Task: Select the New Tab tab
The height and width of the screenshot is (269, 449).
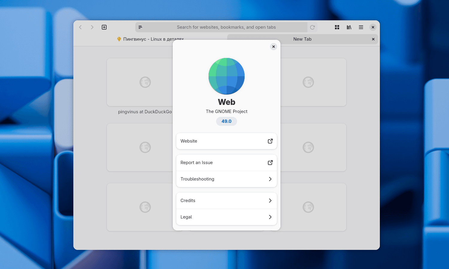Action: point(302,39)
